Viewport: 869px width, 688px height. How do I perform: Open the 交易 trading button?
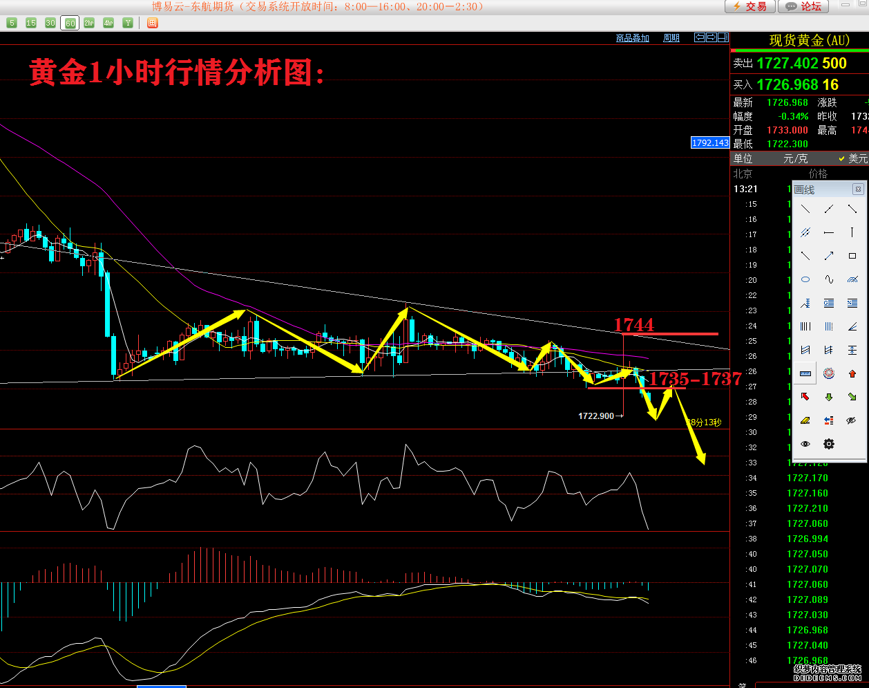(x=749, y=6)
